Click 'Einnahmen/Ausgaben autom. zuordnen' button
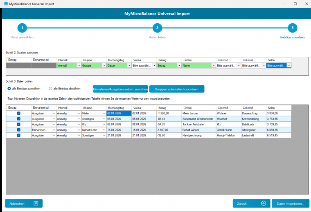The height and width of the screenshot is (212, 311). click(x=120, y=89)
